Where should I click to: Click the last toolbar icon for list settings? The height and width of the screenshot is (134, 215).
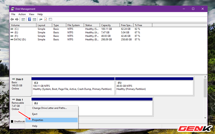point(50,19)
